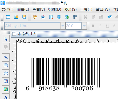Open print preview with the magnifier icon
118x99 pixels.
(x=51, y=17)
